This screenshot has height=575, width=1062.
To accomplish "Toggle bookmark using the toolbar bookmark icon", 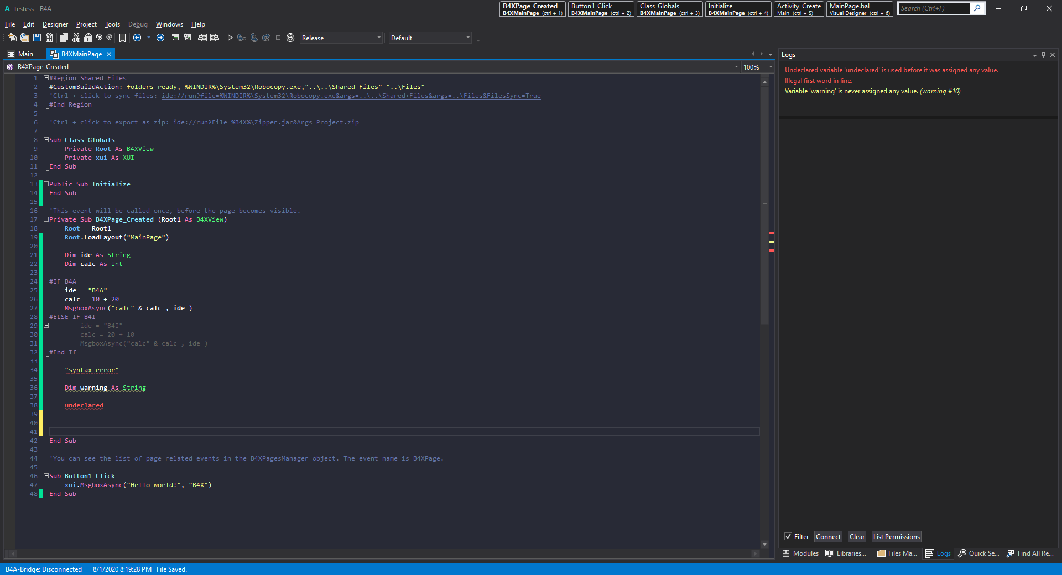I will coord(122,38).
